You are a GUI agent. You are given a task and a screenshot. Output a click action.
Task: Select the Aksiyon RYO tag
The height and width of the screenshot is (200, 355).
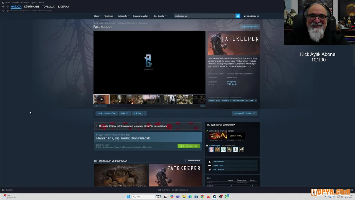click(226, 101)
